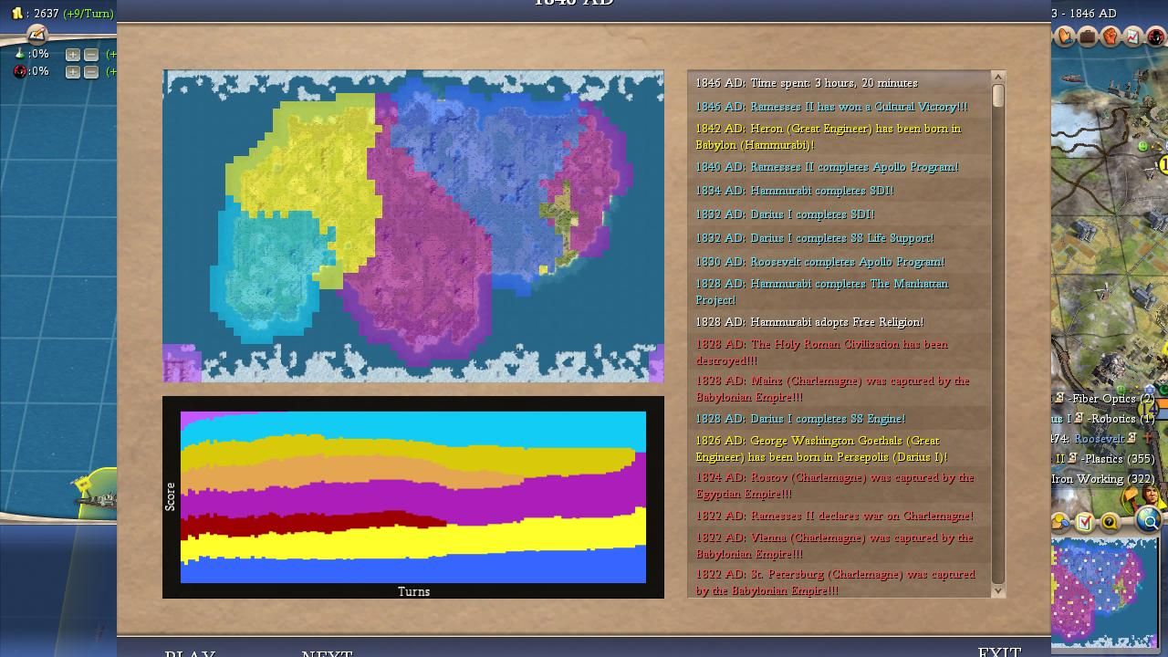The height and width of the screenshot is (657, 1168).
Task: Open the Info chart graph icon
Action: [1132, 36]
